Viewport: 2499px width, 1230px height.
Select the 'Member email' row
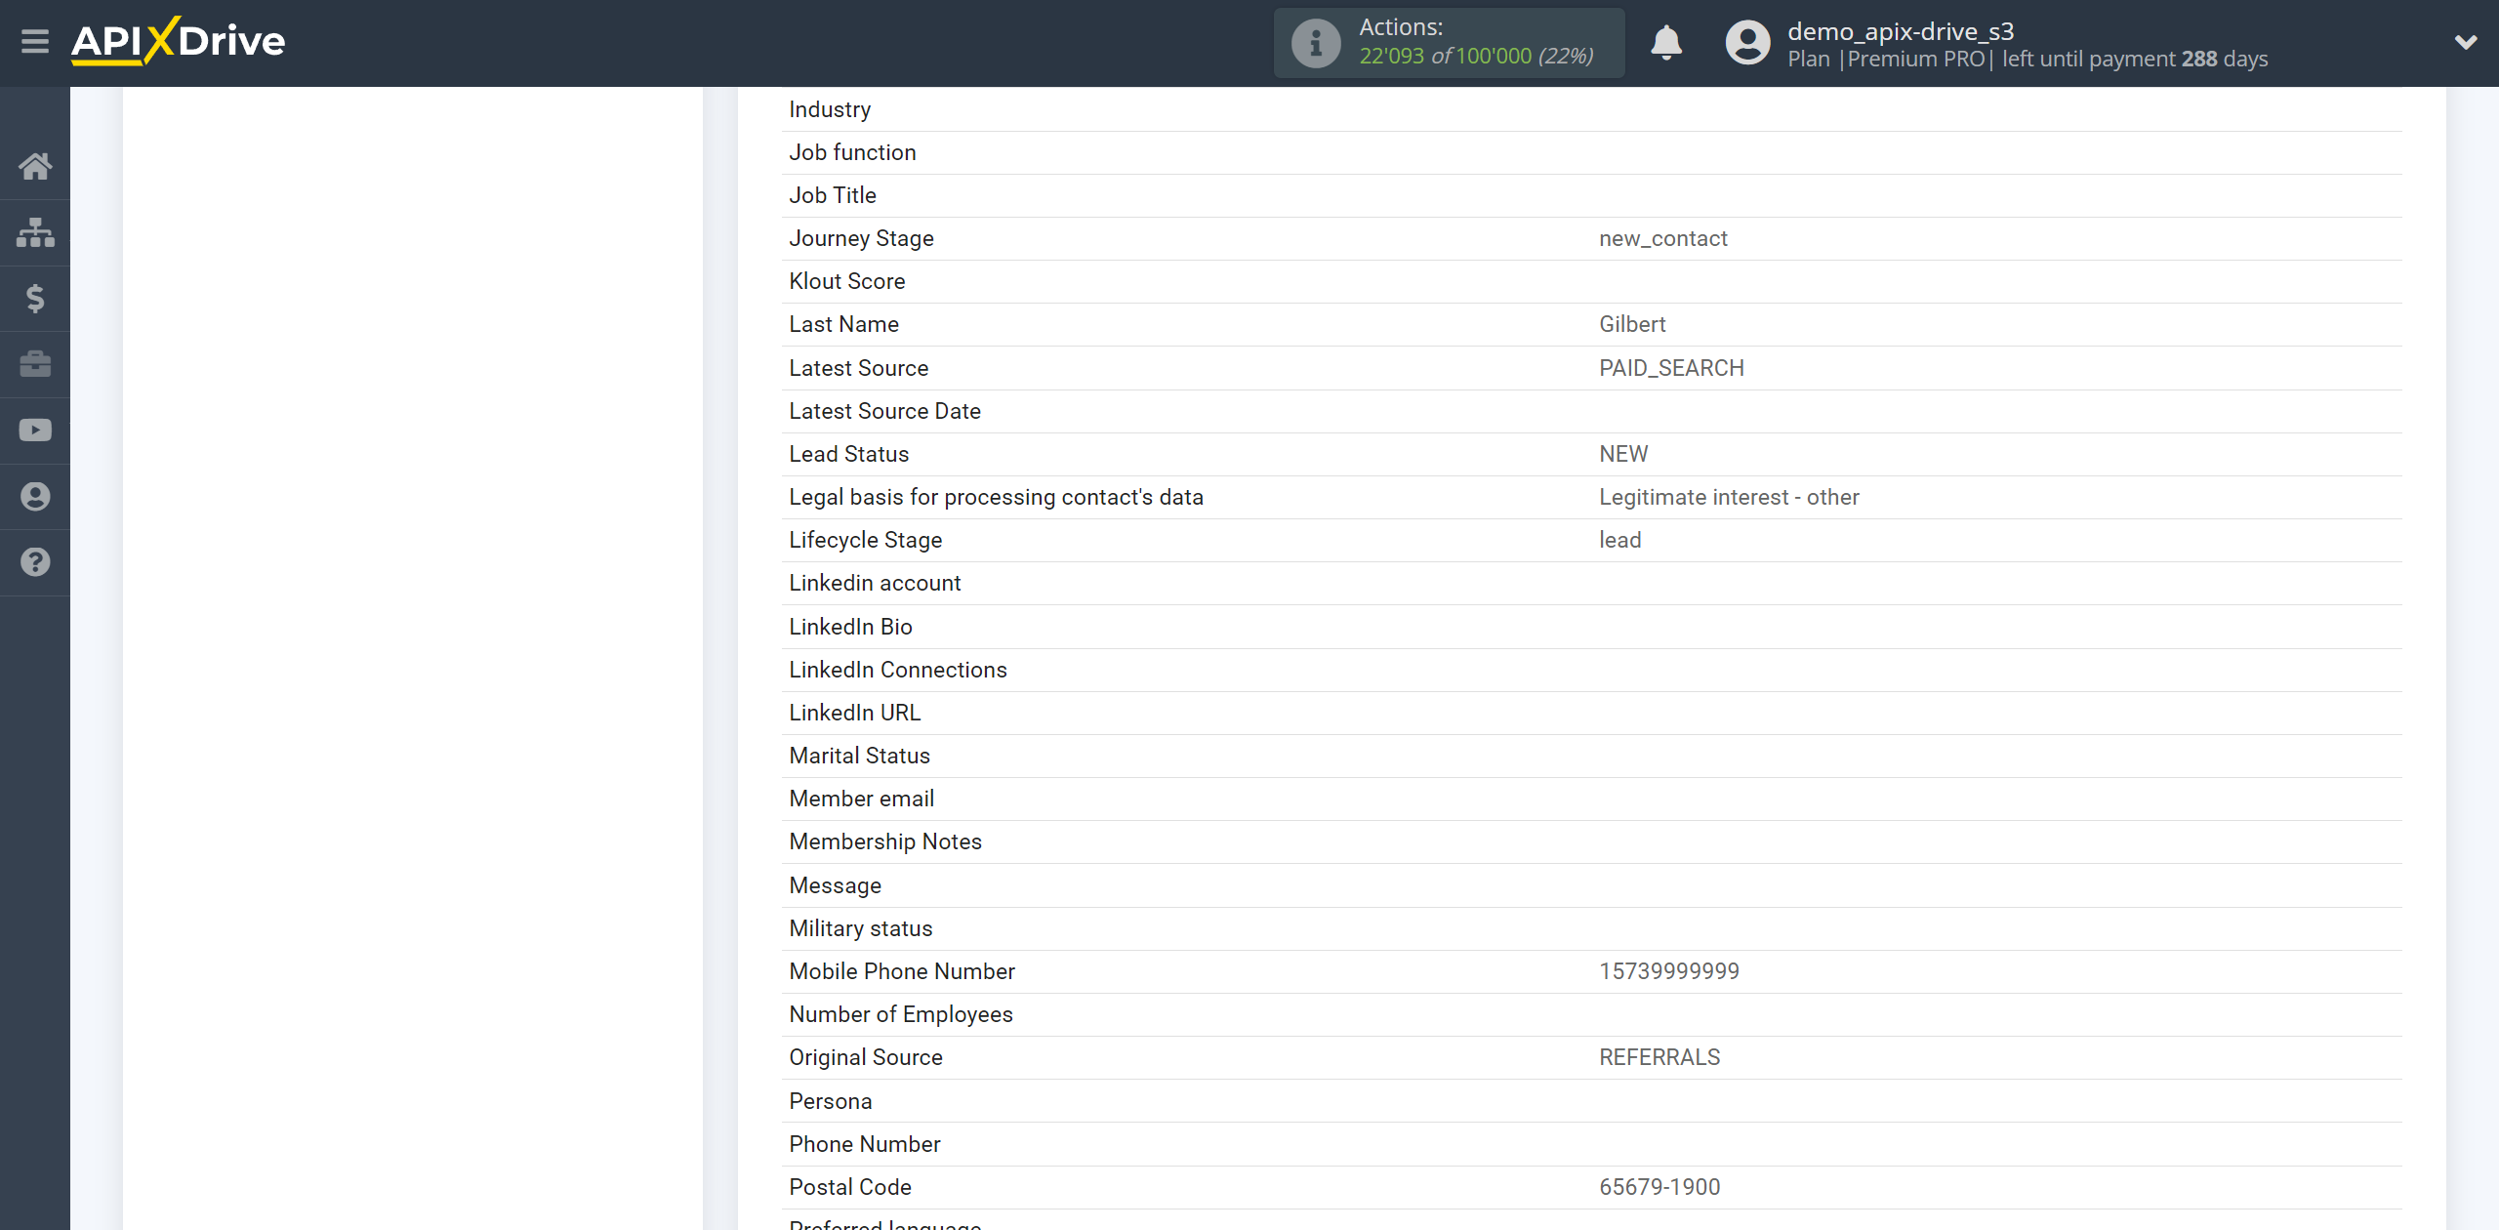[x=1591, y=799]
